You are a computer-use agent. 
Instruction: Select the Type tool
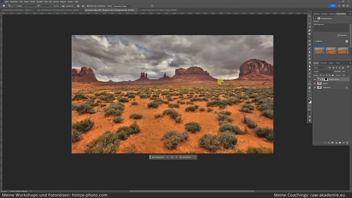click(x=310, y=77)
